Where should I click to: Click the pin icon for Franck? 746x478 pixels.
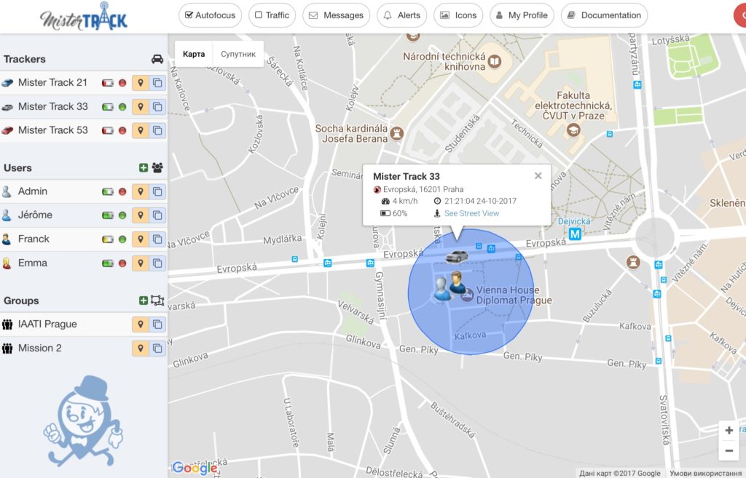[x=141, y=239]
